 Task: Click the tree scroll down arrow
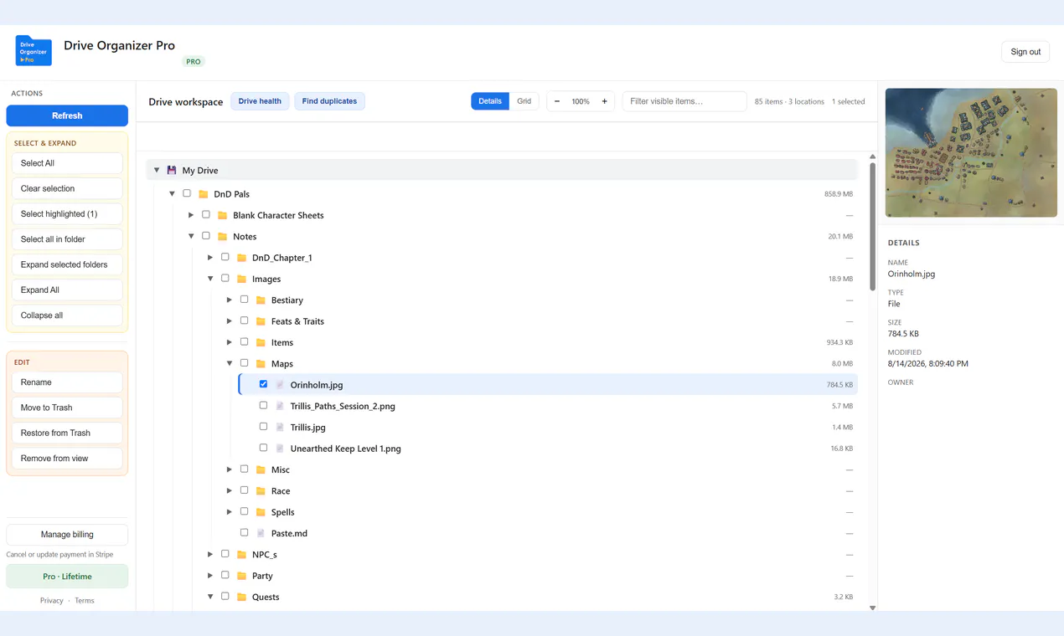pyautogui.click(x=872, y=608)
